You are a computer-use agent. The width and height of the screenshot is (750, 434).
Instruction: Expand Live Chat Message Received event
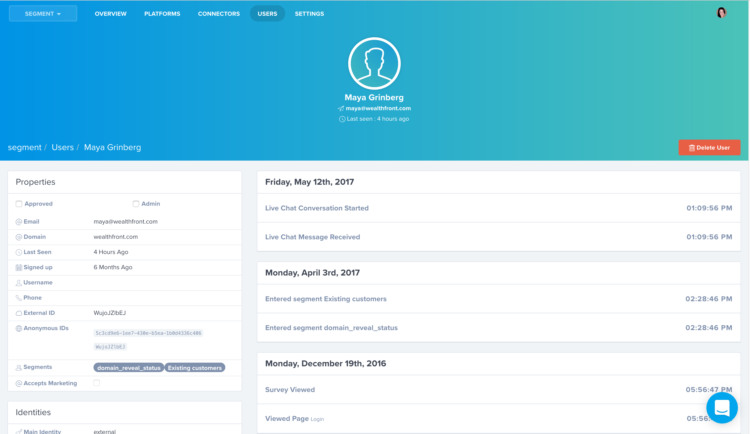[x=498, y=237]
